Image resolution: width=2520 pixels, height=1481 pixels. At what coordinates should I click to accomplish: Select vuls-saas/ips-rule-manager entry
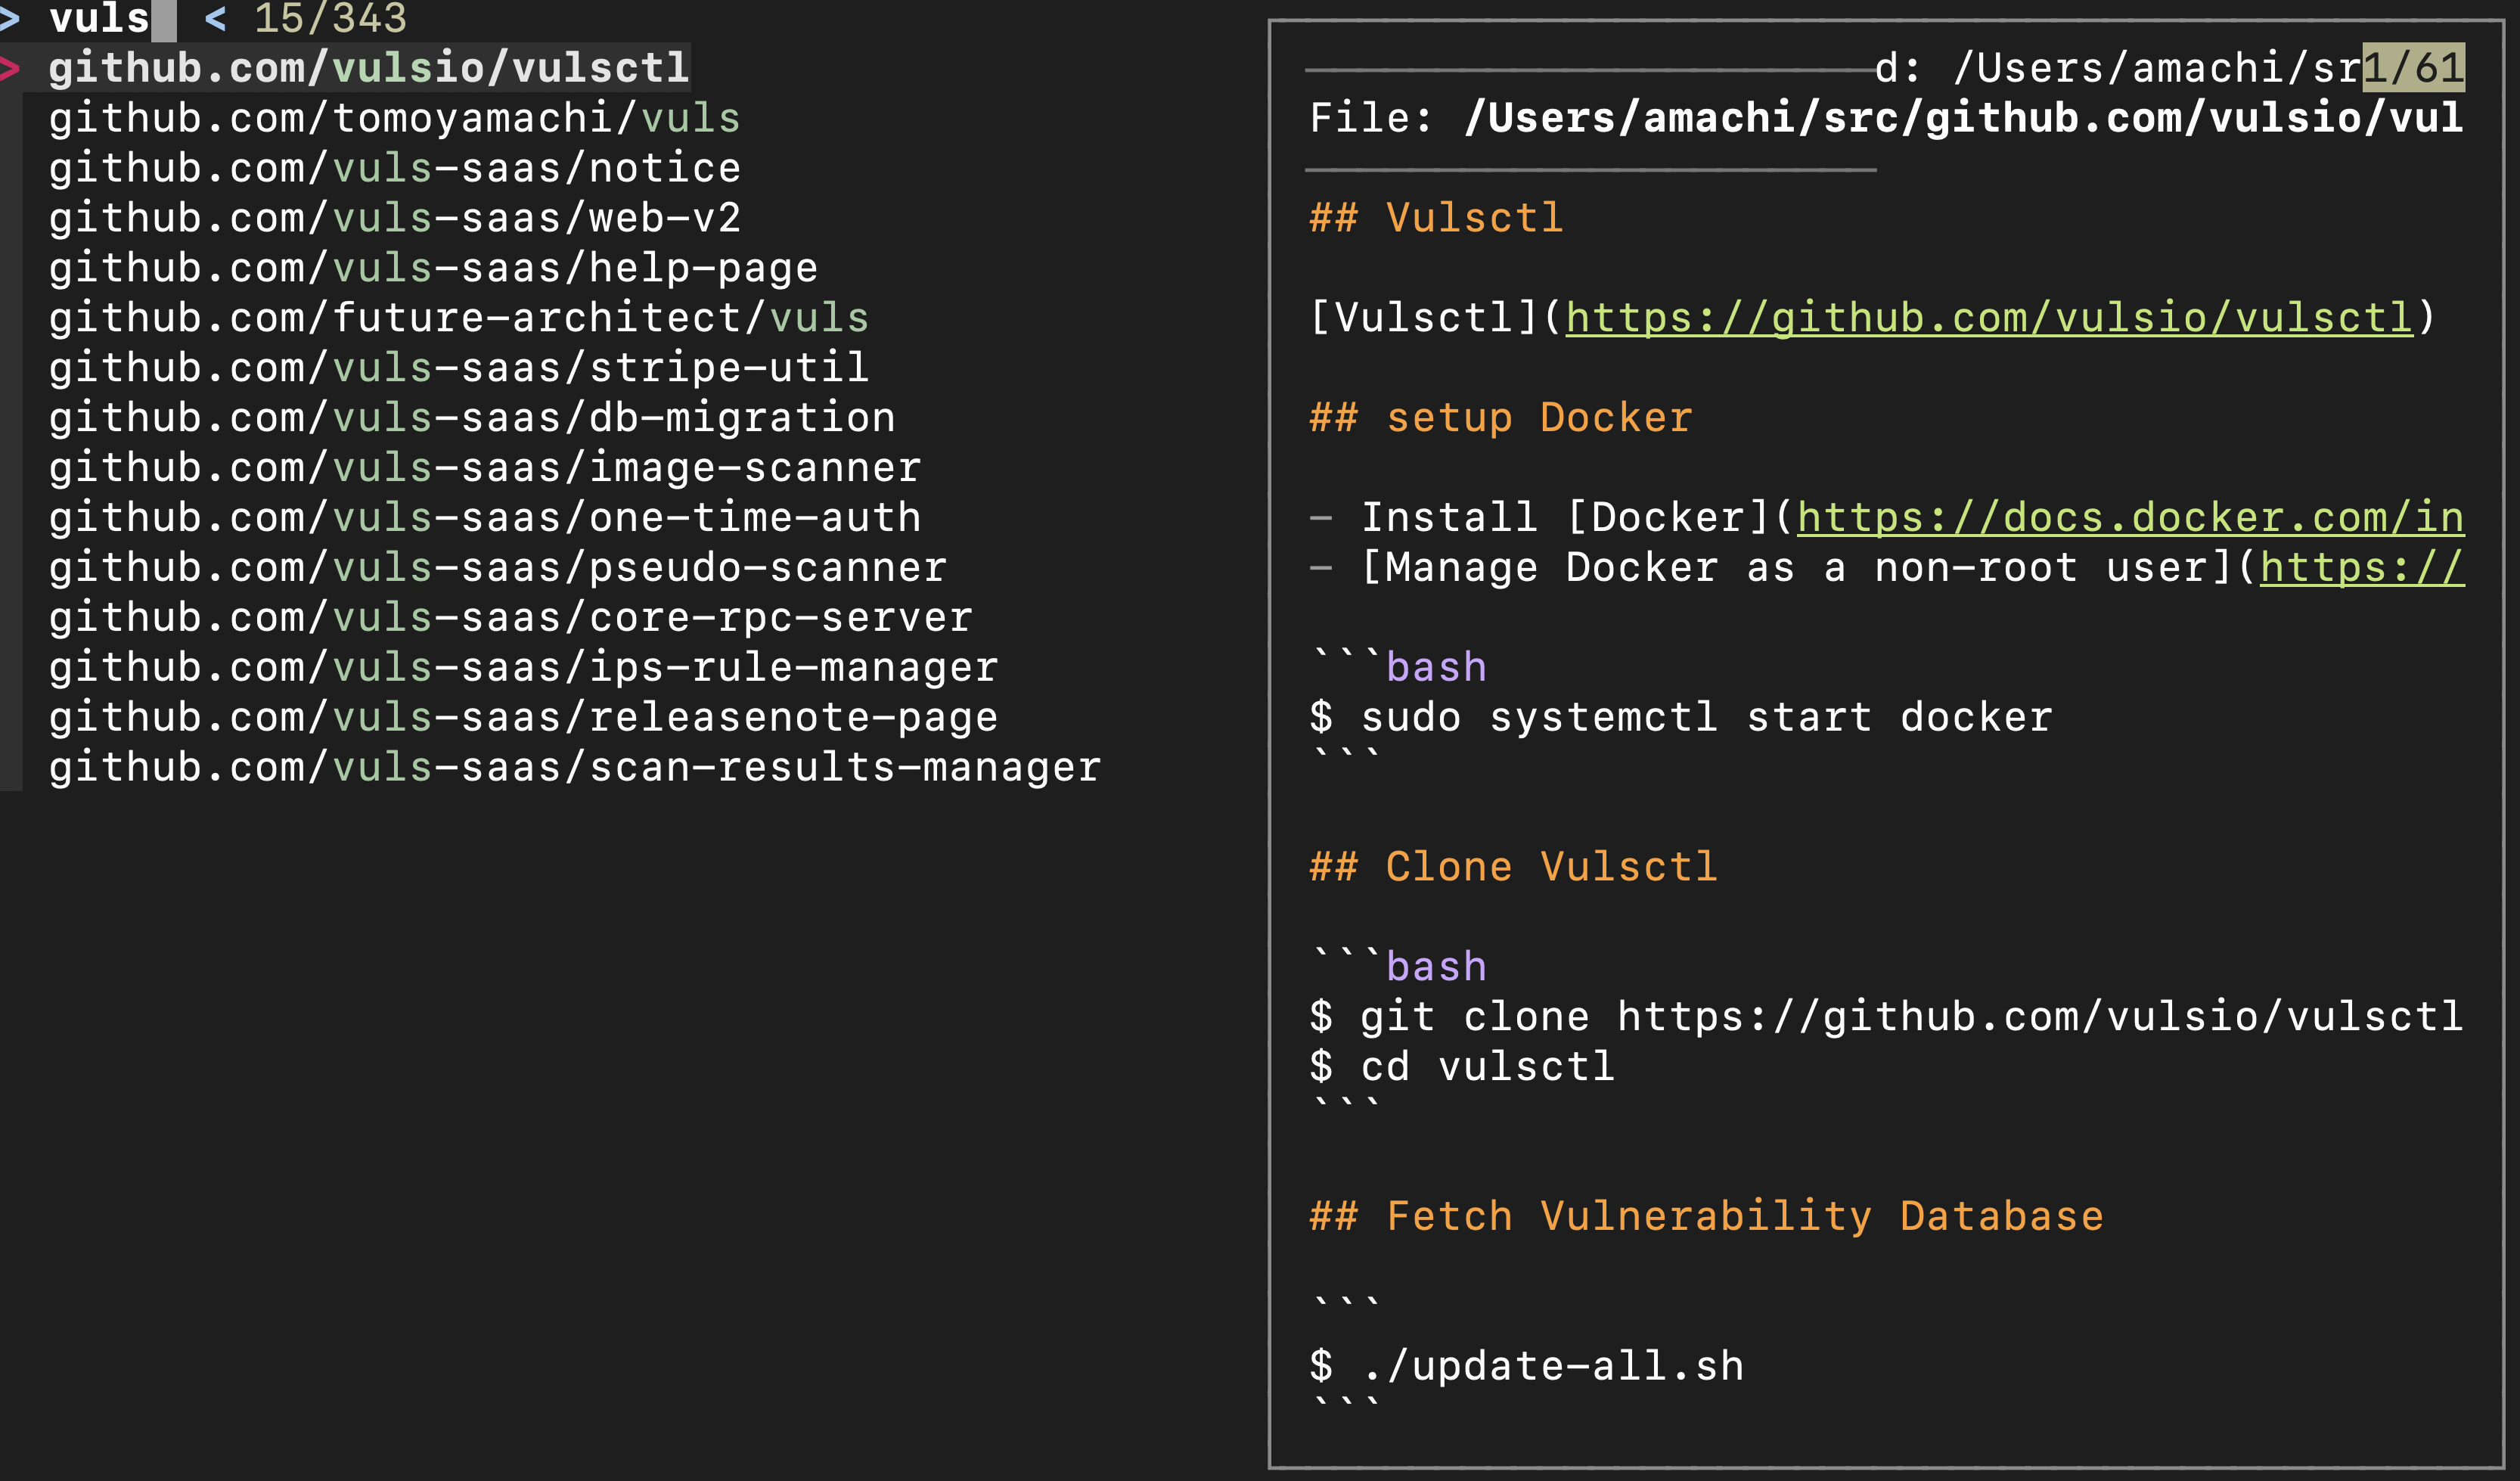coord(523,667)
